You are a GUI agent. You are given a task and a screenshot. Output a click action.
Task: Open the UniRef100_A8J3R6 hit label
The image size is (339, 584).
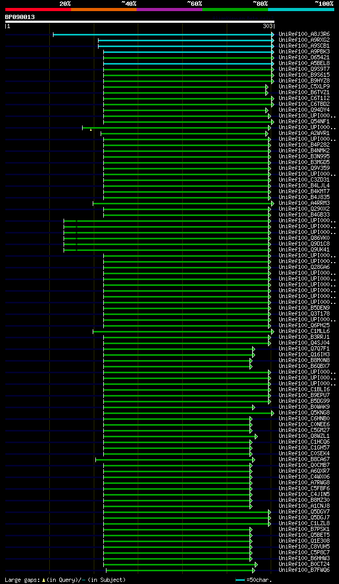coord(304,34)
